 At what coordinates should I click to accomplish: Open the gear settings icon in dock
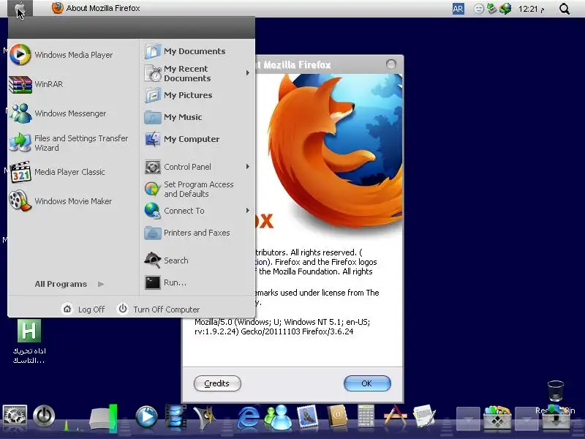coord(15,416)
